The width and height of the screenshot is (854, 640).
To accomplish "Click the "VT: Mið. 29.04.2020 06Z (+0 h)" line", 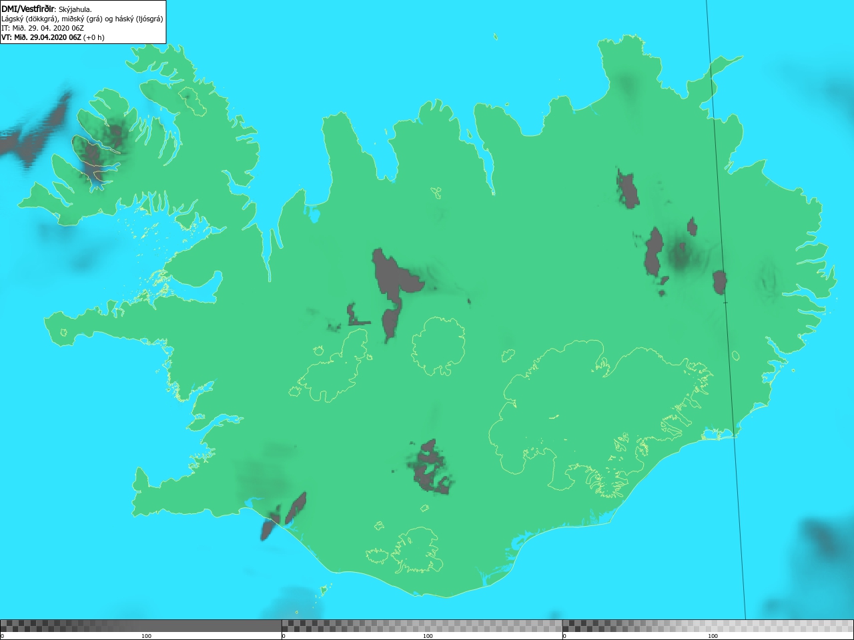I will (53, 37).
